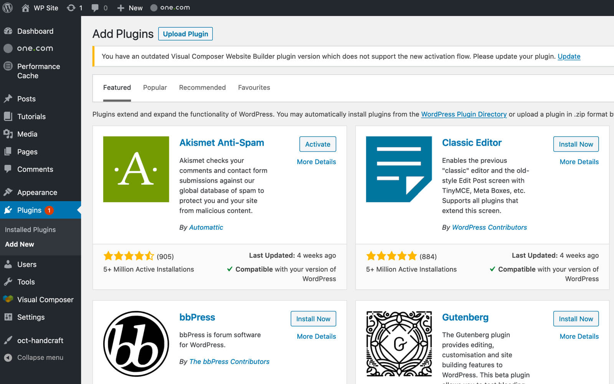Image resolution: width=614 pixels, height=384 pixels.
Task: Open the WordPress Contributors author link
Action: point(490,227)
